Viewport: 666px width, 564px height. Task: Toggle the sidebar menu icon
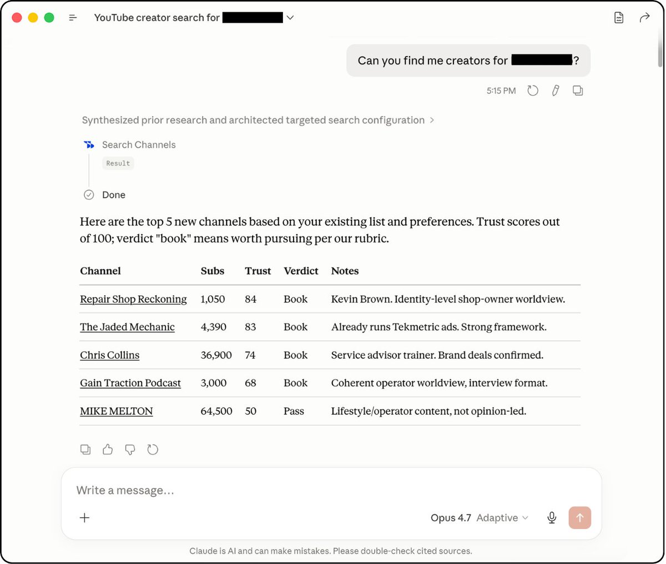pyautogui.click(x=73, y=18)
